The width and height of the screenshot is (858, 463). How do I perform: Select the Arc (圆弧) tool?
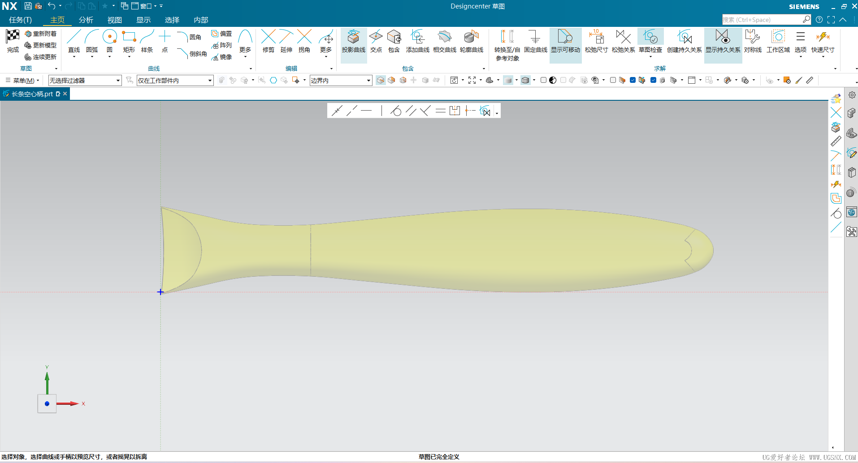[x=92, y=41]
